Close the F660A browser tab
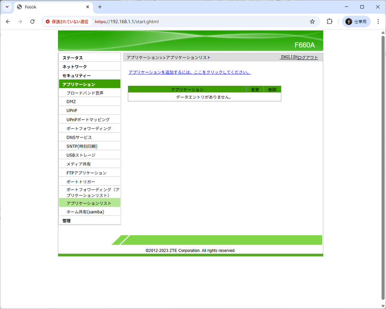 click(87, 7)
